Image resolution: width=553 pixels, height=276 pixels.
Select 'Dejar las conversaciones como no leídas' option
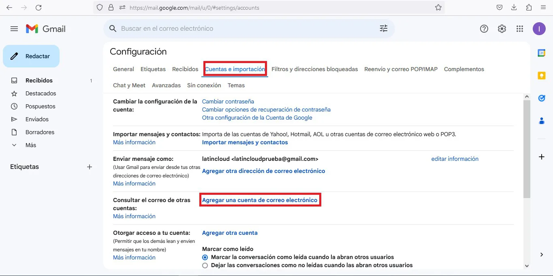click(x=205, y=265)
